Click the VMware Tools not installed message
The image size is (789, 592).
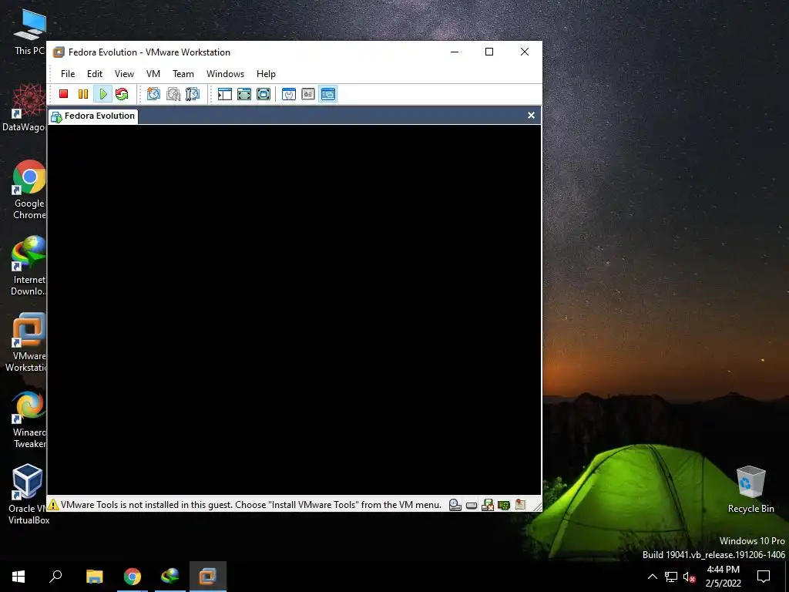coord(250,505)
